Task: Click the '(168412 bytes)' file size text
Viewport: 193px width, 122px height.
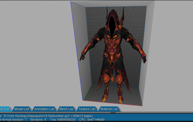Action: [82, 116]
